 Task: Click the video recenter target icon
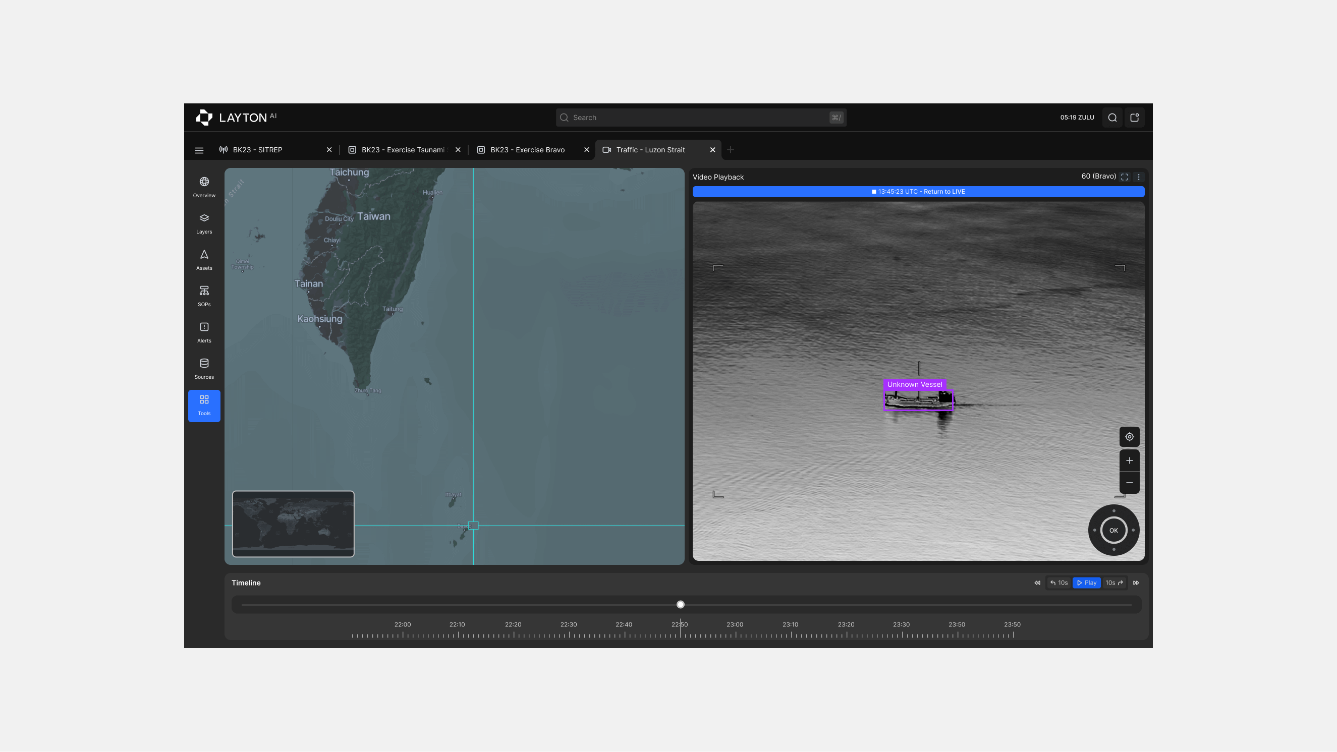click(x=1130, y=437)
